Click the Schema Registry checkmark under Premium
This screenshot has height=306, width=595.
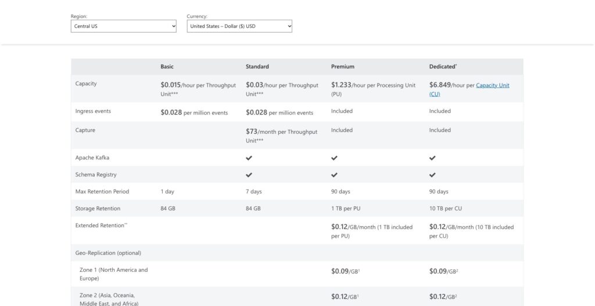click(x=334, y=175)
